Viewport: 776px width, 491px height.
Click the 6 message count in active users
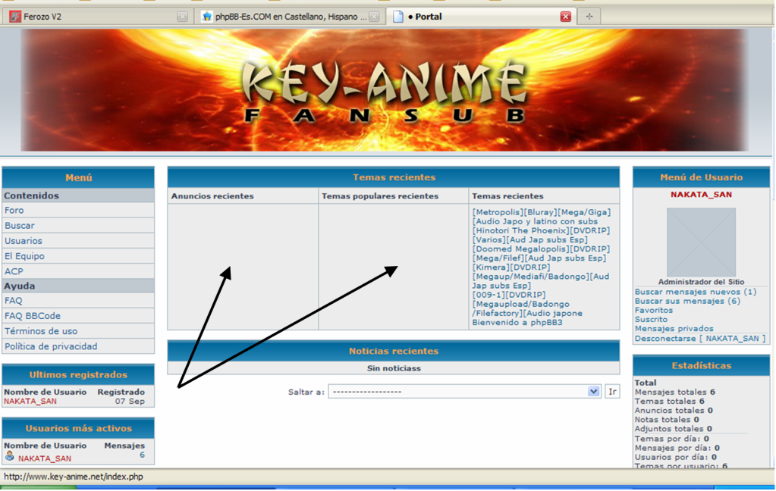(142, 455)
